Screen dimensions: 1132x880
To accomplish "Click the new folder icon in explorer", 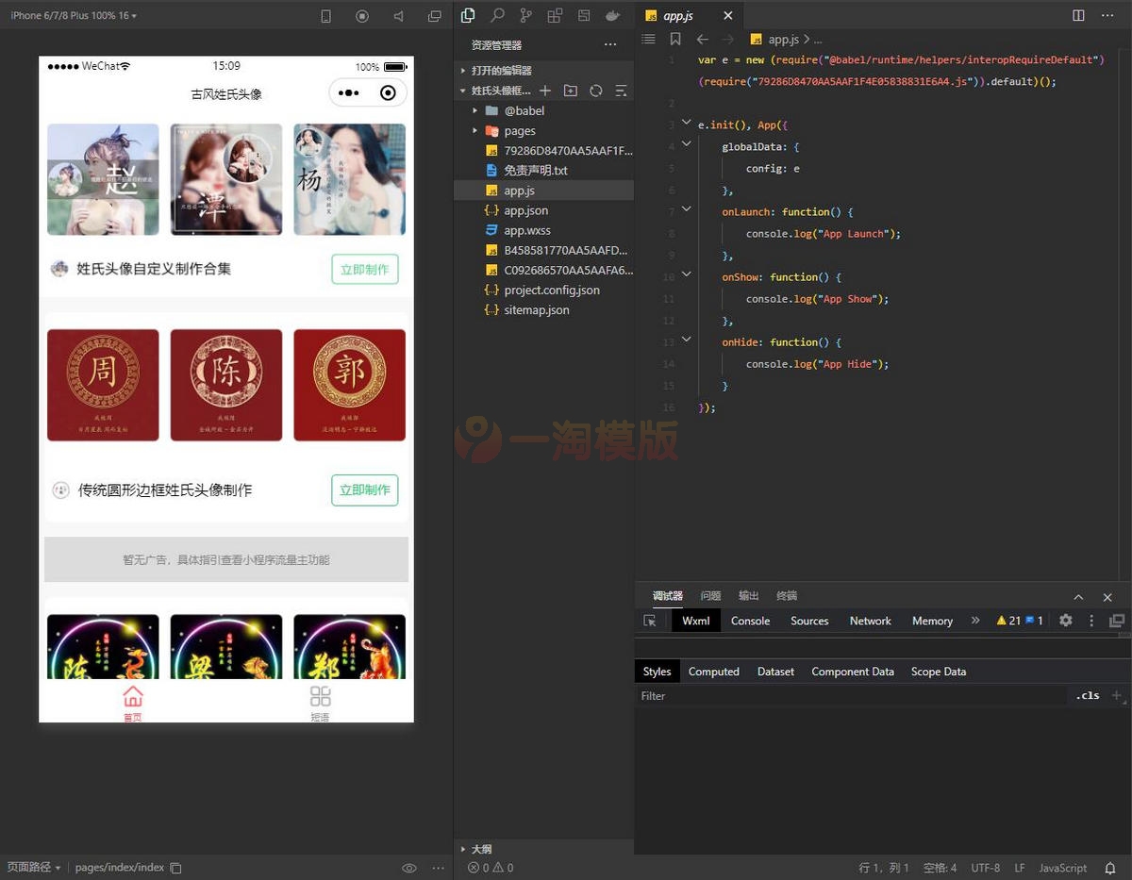I will (570, 91).
